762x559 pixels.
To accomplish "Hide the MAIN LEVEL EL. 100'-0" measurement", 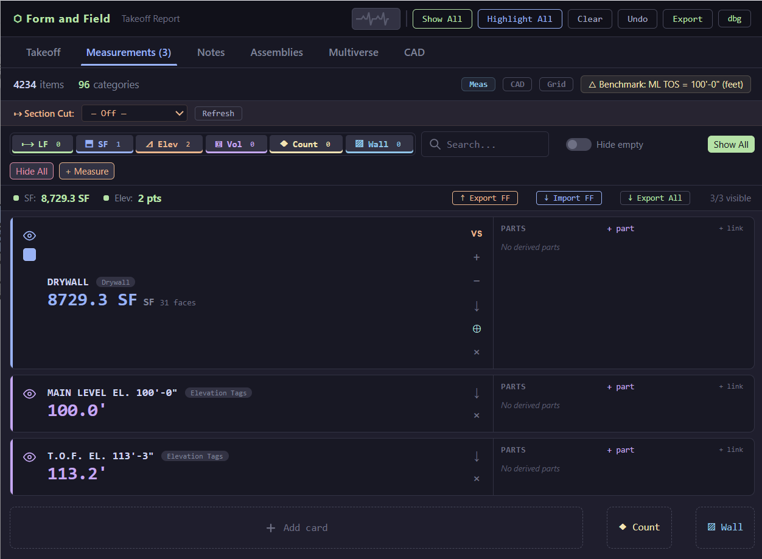I will [x=29, y=394].
